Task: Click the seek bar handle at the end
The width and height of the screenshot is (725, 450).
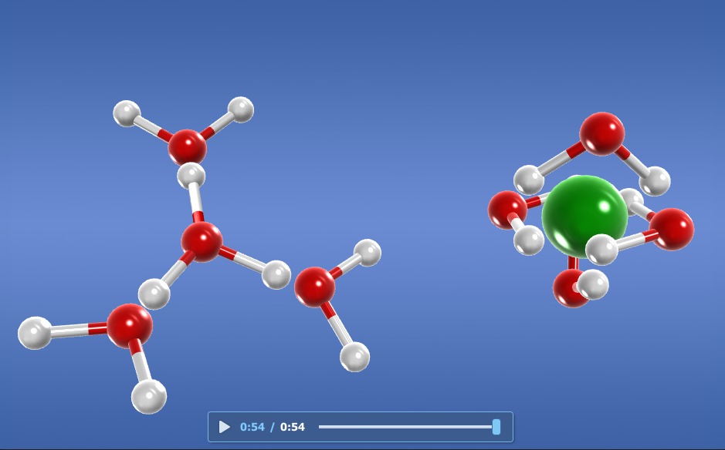Action: click(x=498, y=426)
